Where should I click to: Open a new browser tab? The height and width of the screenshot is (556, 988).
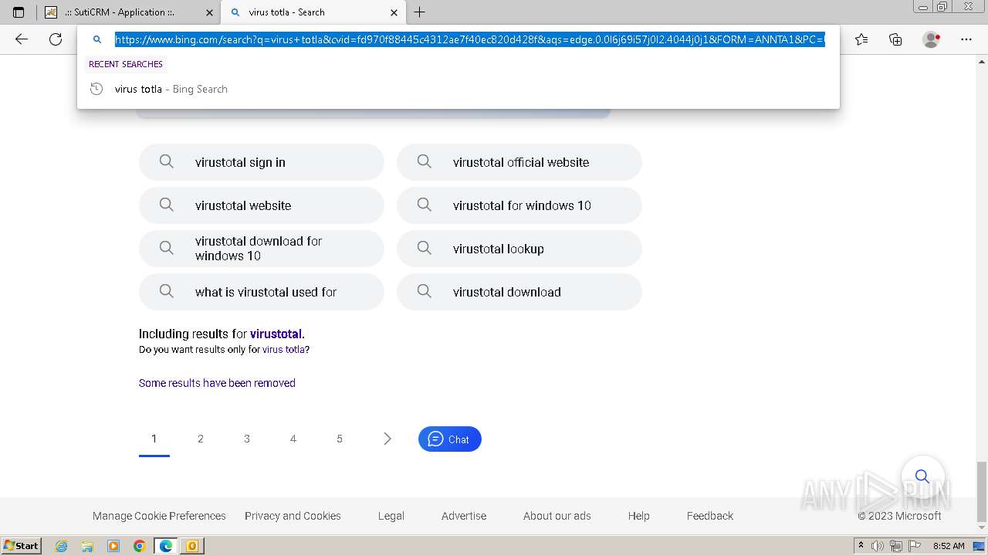(x=420, y=12)
